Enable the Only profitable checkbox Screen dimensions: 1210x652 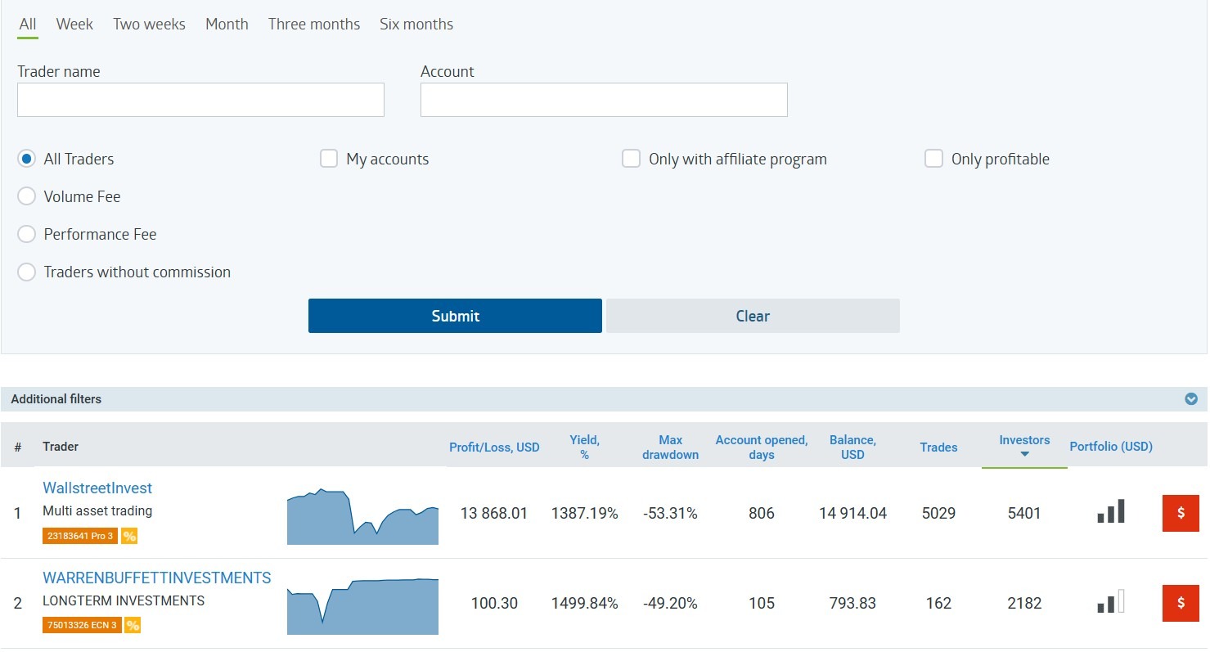click(933, 159)
